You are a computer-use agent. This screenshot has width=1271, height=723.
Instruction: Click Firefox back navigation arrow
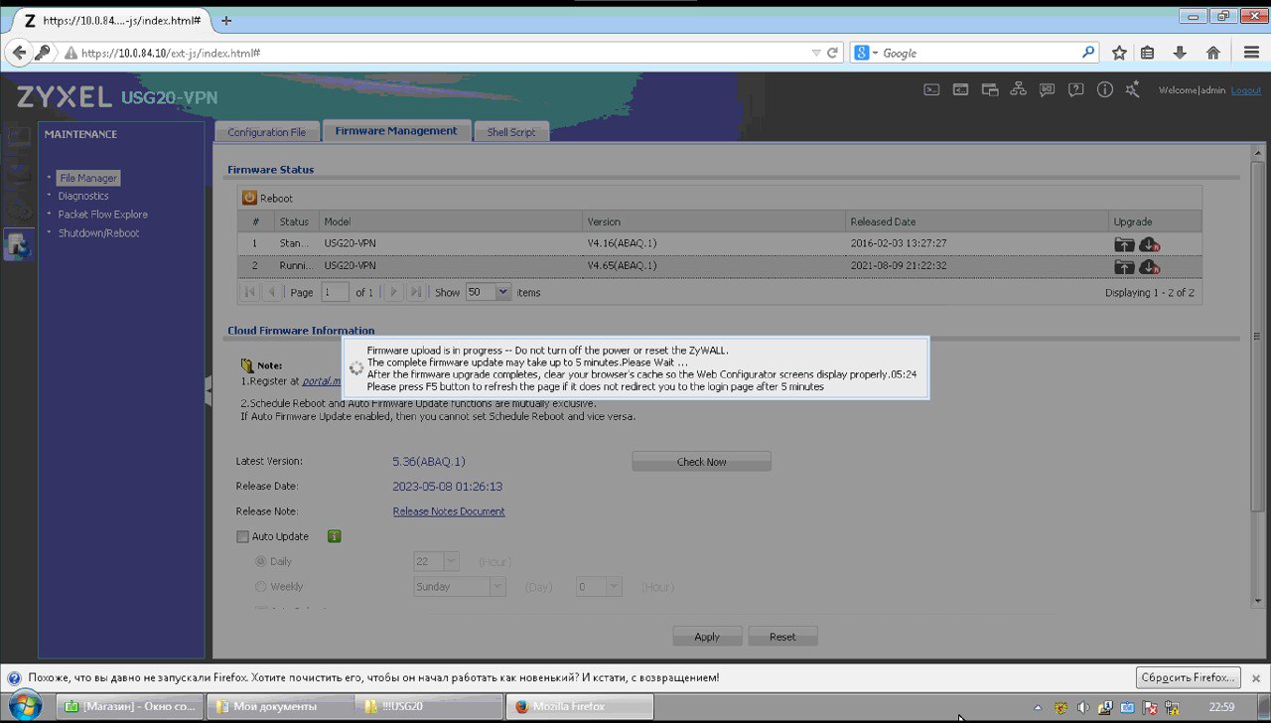click(19, 53)
